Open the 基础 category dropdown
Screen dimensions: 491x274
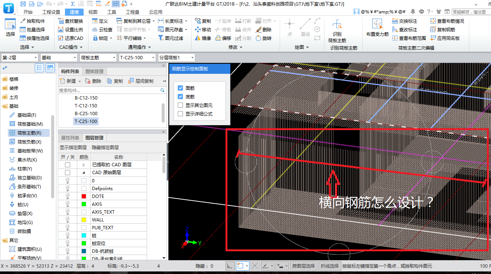(59, 58)
